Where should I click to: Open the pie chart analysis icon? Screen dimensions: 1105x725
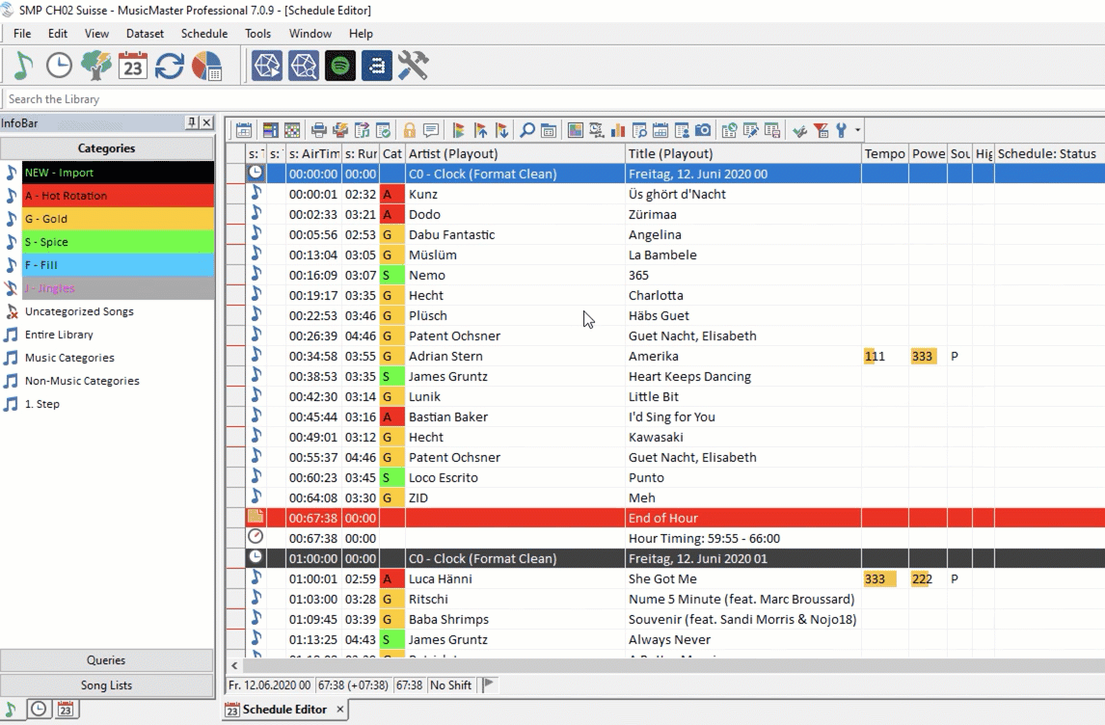(x=206, y=67)
